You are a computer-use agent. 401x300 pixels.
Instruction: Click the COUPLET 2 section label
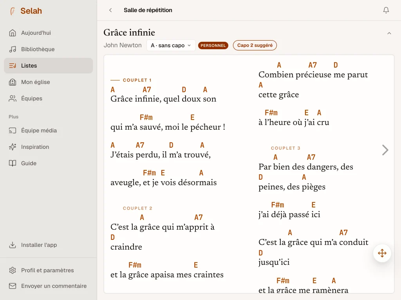point(137,208)
